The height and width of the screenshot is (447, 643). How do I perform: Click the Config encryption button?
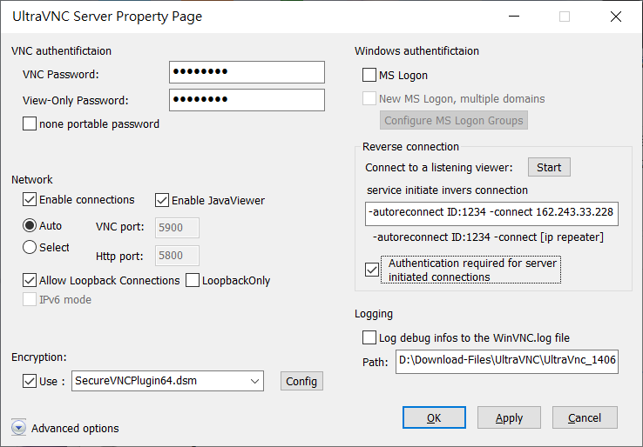(x=301, y=381)
